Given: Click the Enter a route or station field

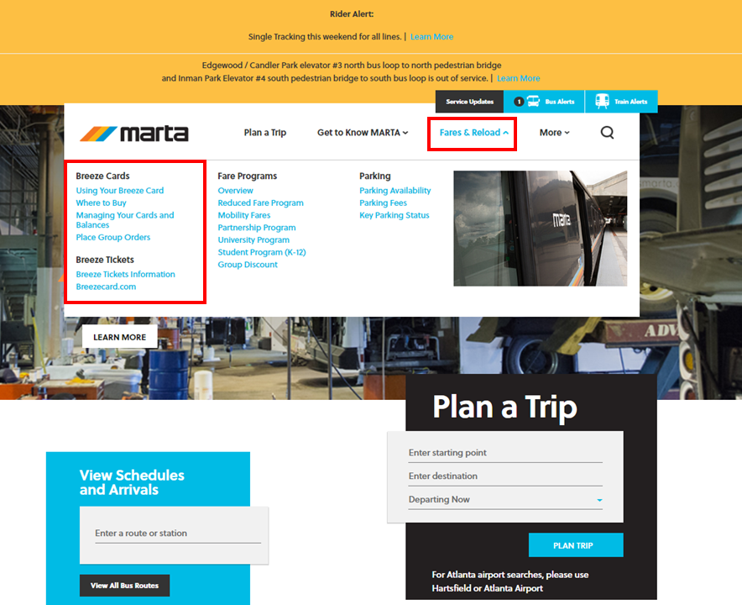Looking at the screenshot, I should point(178,534).
